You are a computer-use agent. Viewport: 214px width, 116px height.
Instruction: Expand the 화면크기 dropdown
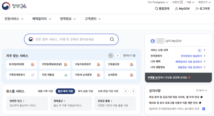click(x=204, y=2)
